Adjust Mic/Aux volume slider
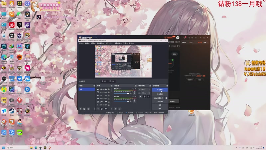The image size is (266, 150). (121, 93)
